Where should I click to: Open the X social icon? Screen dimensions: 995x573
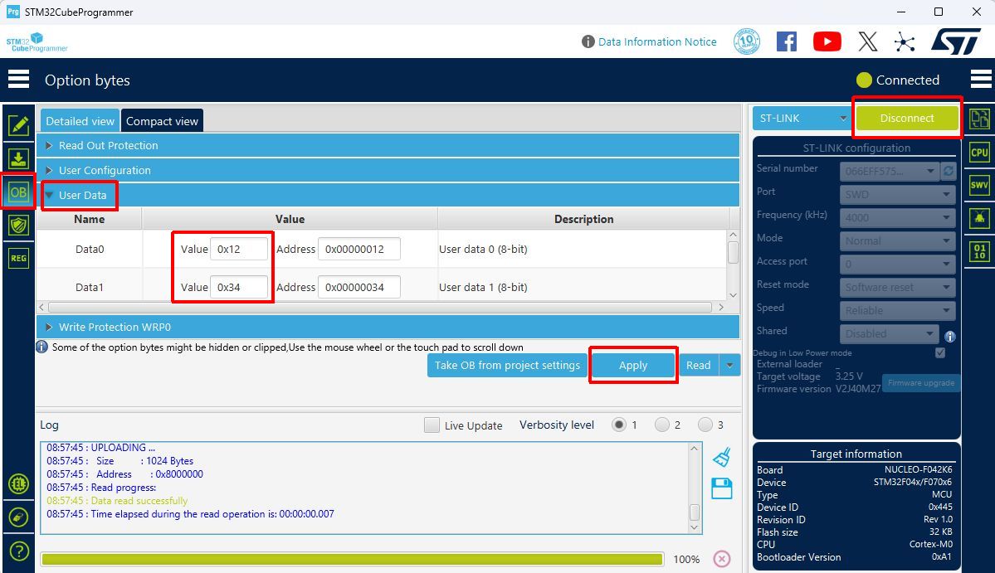[867, 41]
